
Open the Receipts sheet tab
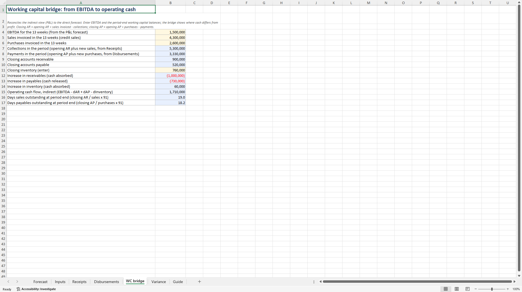pos(79,282)
